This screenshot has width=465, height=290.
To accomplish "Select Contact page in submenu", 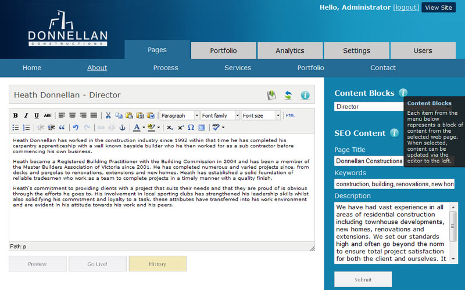I will click(383, 68).
